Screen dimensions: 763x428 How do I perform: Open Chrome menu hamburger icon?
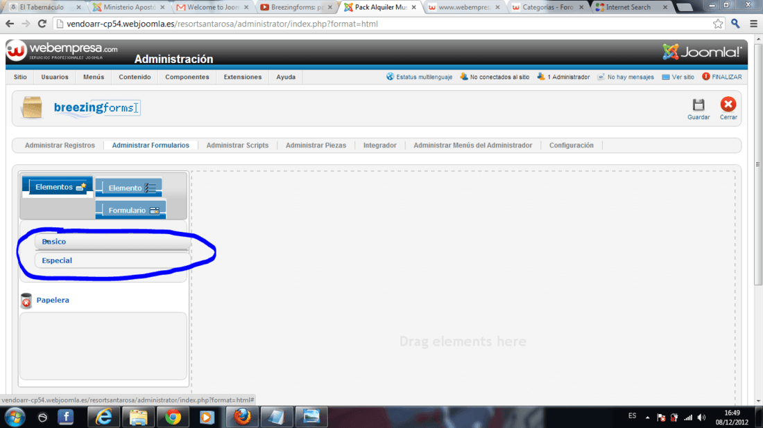pos(753,24)
